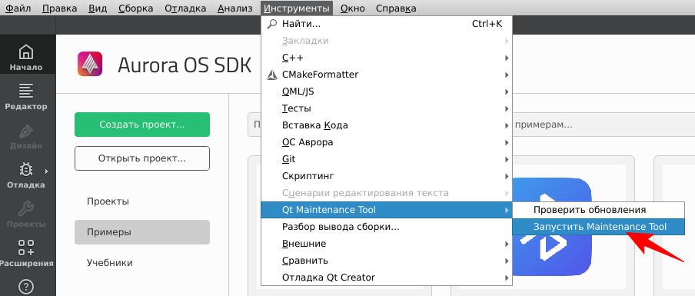Image resolution: width=695 pixels, height=296 pixels.
Task: Expand the Отладка Qt Creator submenu
Action: point(387,278)
